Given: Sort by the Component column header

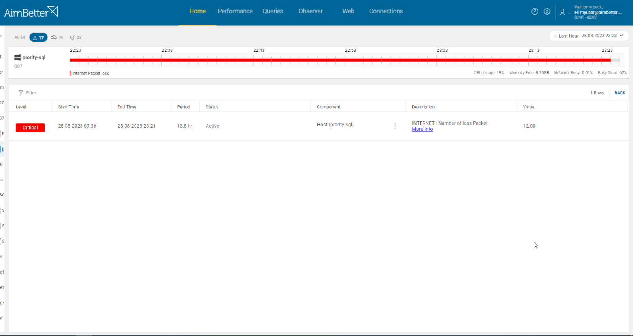Looking at the screenshot, I should coord(328,107).
